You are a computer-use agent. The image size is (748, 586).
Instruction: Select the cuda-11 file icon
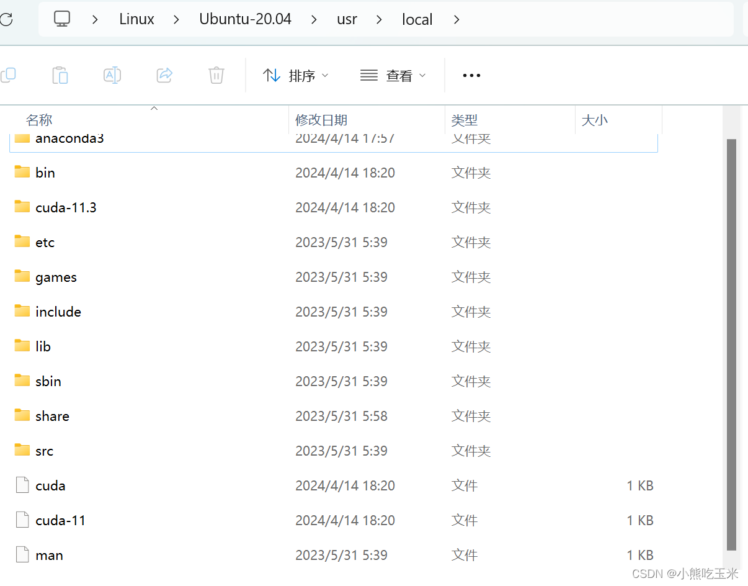22,520
